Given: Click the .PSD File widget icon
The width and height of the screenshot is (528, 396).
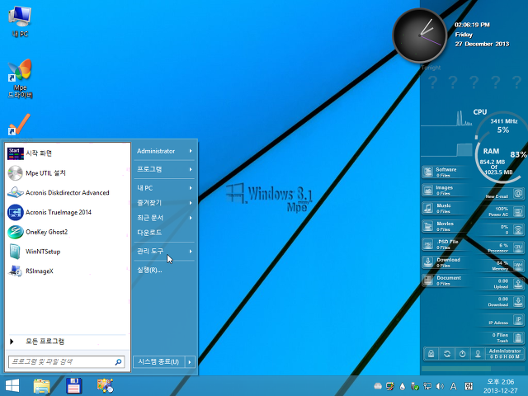Looking at the screenshot, I should pos(428,244).
